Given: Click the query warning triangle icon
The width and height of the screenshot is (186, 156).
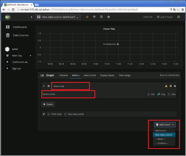Looking at the screenshot, I should 166,86.
